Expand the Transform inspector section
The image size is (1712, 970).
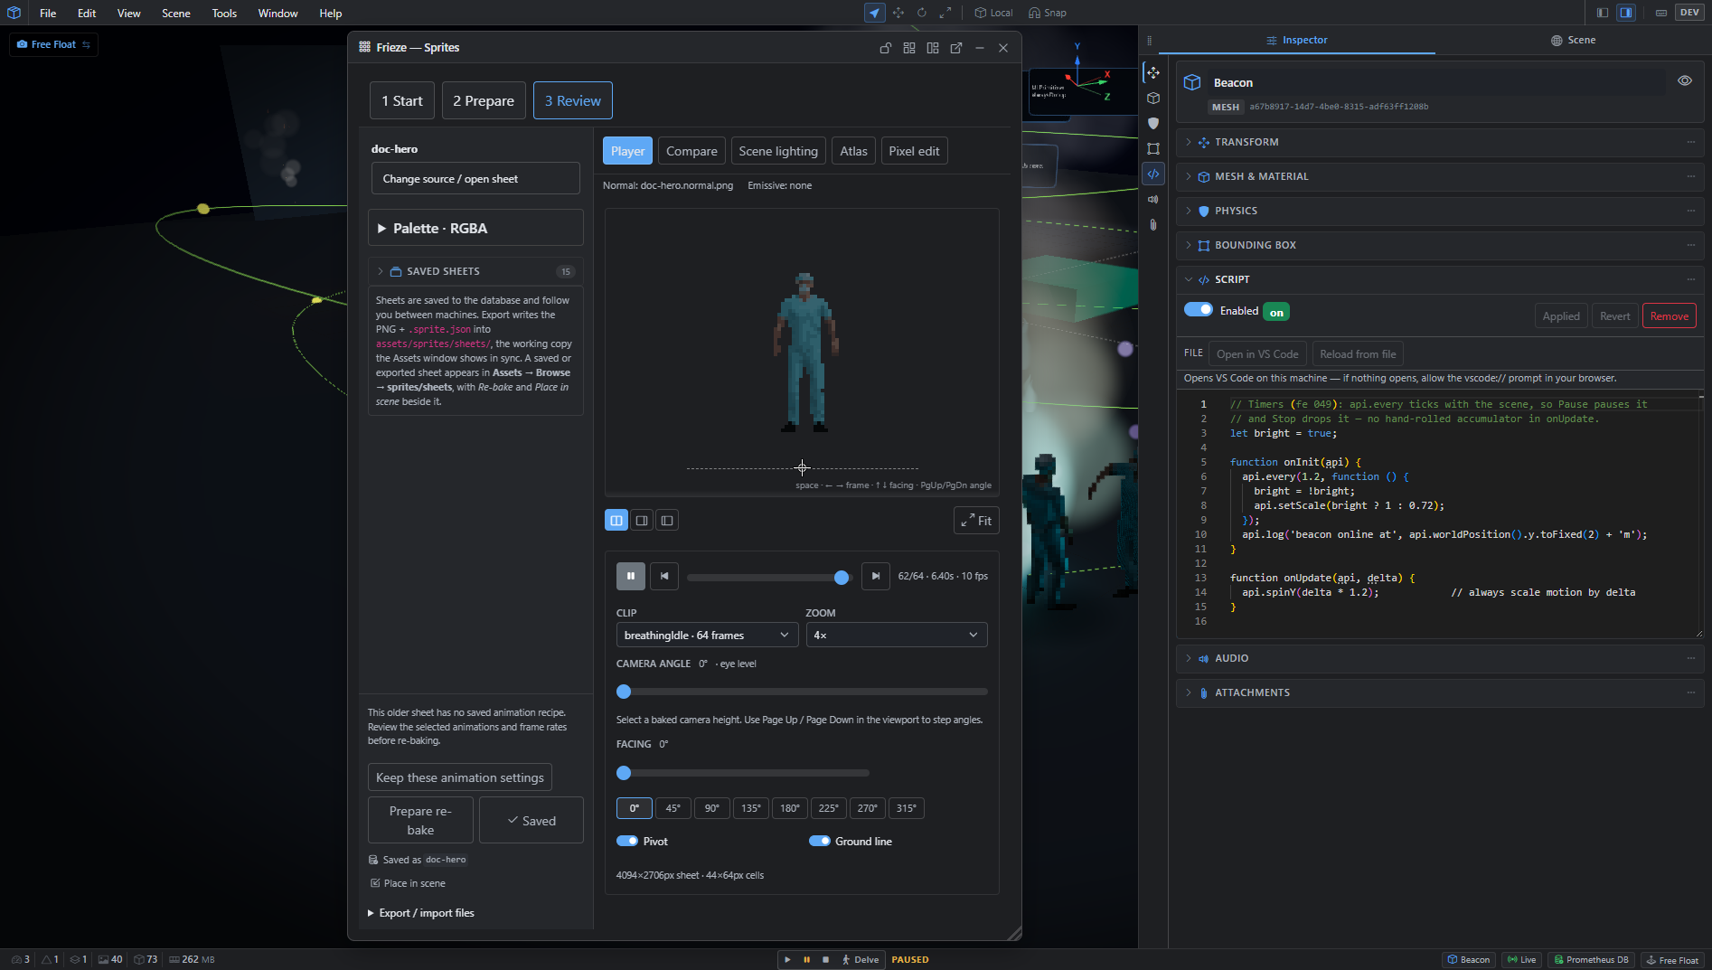(x=1440, y=142)
